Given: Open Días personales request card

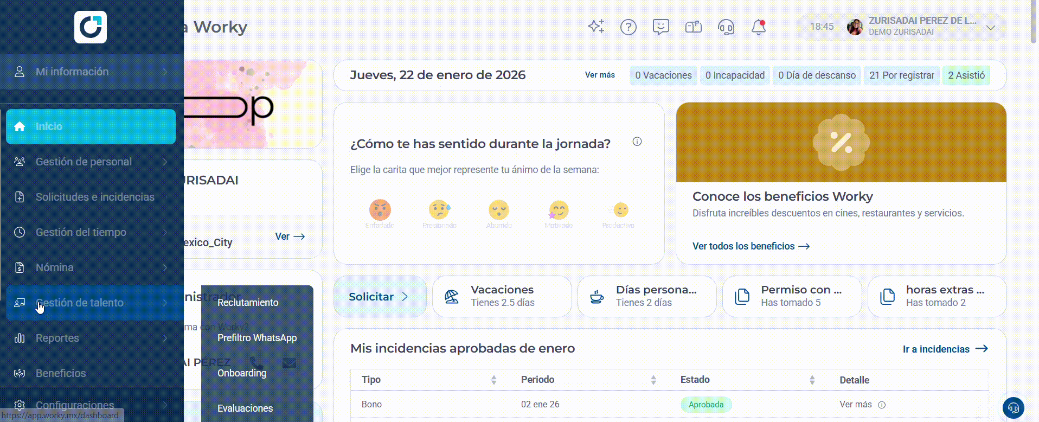Looking at the screenshot, I should pyautogui.click(x=647, y=297).
